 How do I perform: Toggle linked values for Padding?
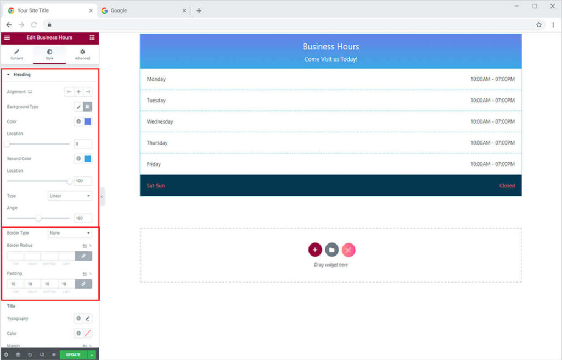pos(83,284)
